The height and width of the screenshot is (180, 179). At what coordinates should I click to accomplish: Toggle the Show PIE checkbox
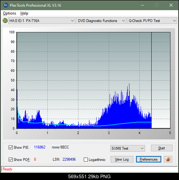click(11, 147)
